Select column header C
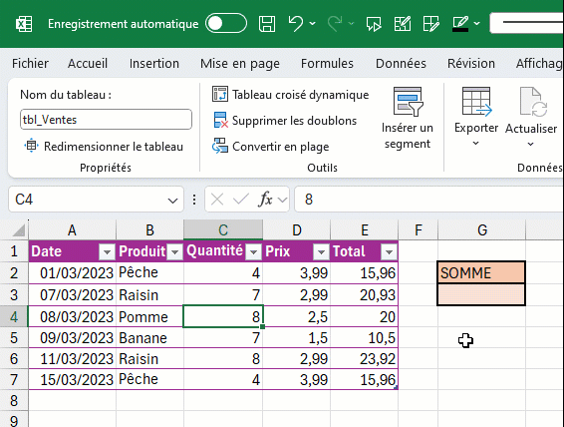 click(223, 229)
